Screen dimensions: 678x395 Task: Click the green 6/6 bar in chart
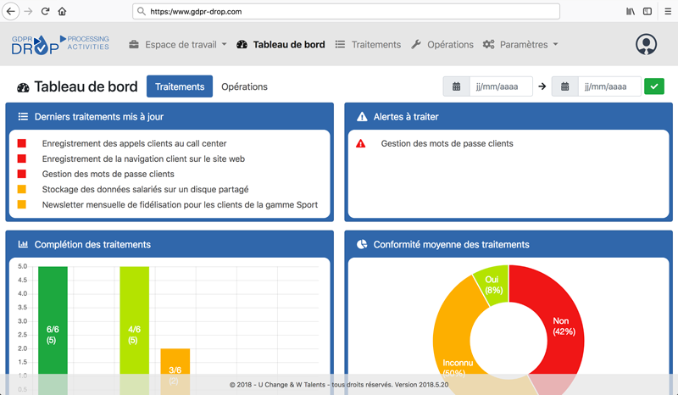[x=53, y=329]
